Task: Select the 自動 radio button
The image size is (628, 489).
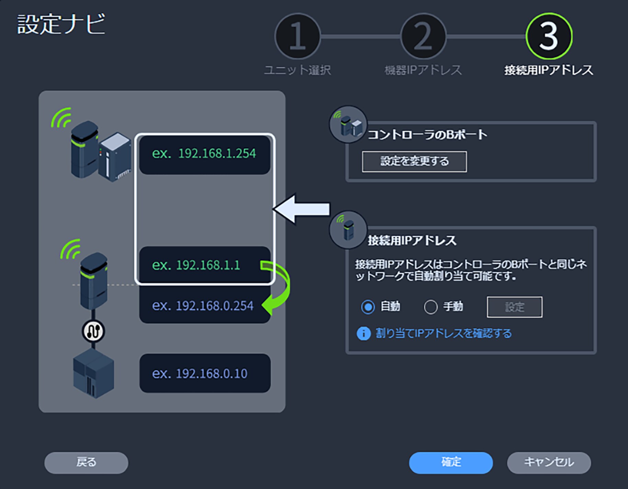Action: 368,307
